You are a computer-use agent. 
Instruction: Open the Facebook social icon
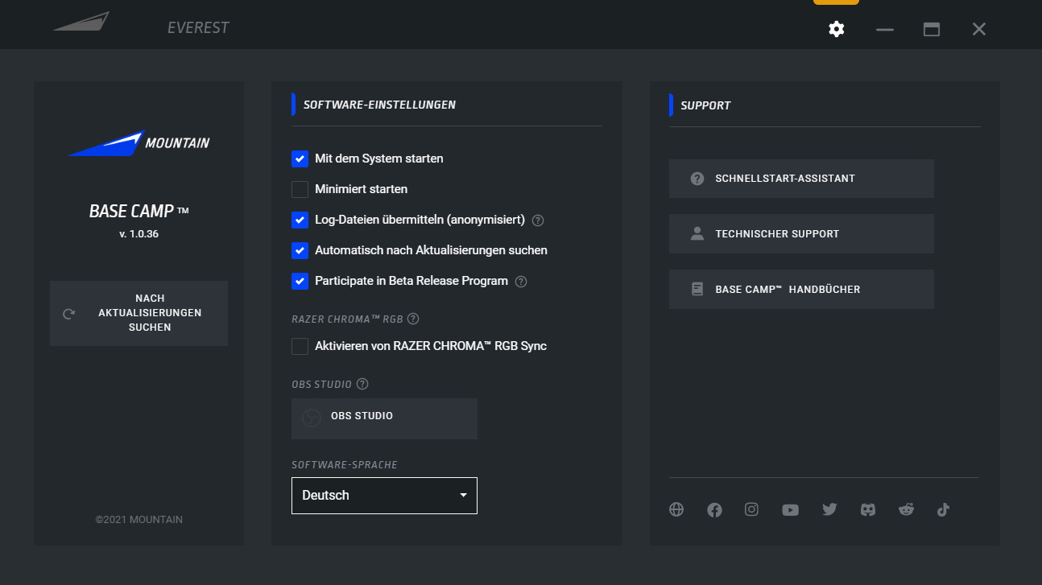click(714, 509)
